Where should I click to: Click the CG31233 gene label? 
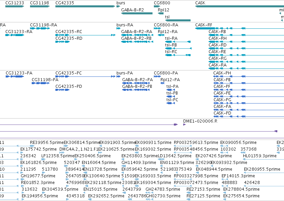[15, 3]
